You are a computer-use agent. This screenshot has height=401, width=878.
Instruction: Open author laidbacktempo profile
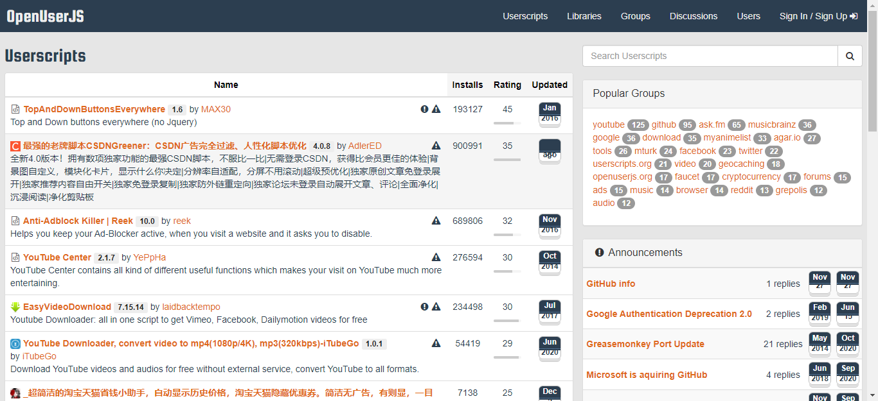[x=190, y=307]
